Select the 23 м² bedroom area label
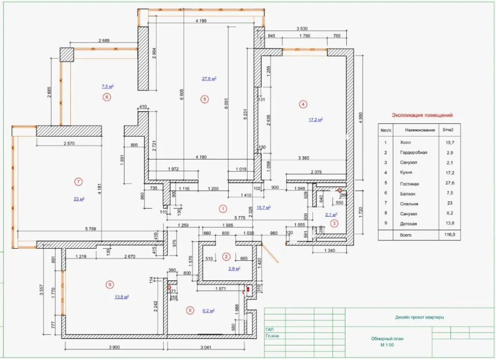This screenshot has width=496, height=359. (79, 199)
